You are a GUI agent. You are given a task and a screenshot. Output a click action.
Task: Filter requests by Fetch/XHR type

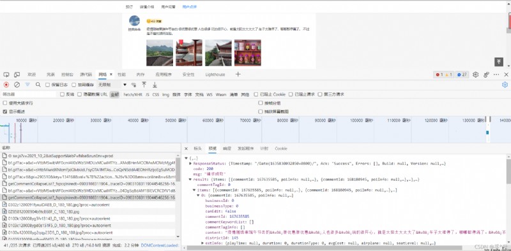pos(133,94)
